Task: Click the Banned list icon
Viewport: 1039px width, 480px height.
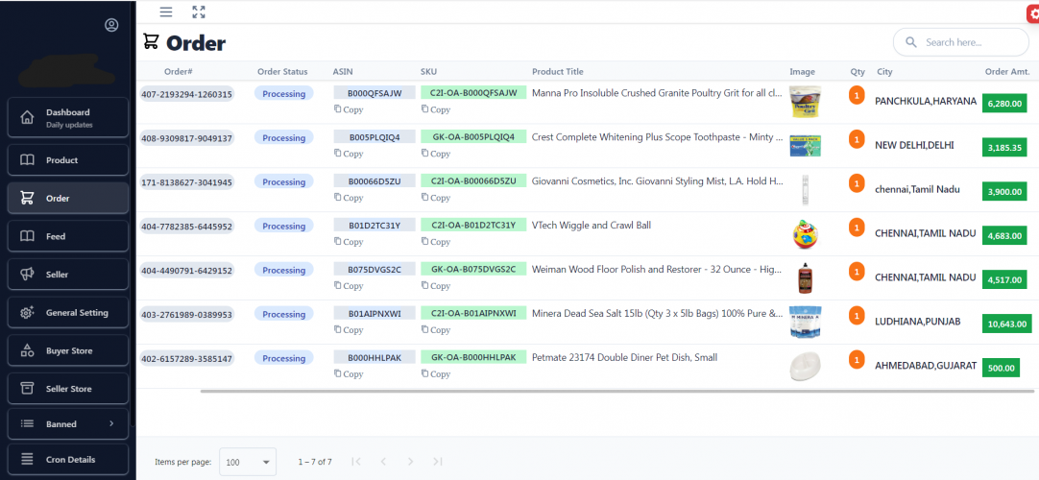Action: (x=27, y=423)
